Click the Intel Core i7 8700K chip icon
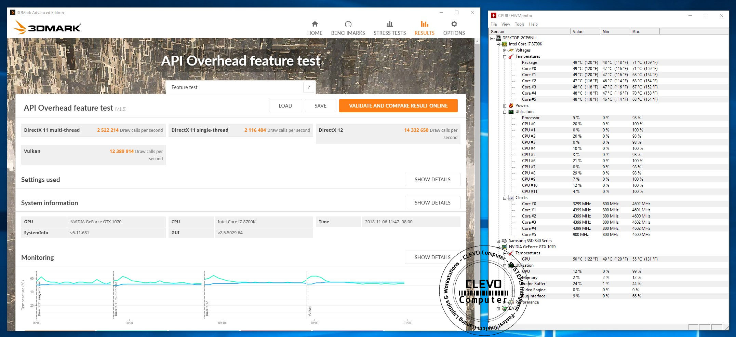 pos(505,44)
